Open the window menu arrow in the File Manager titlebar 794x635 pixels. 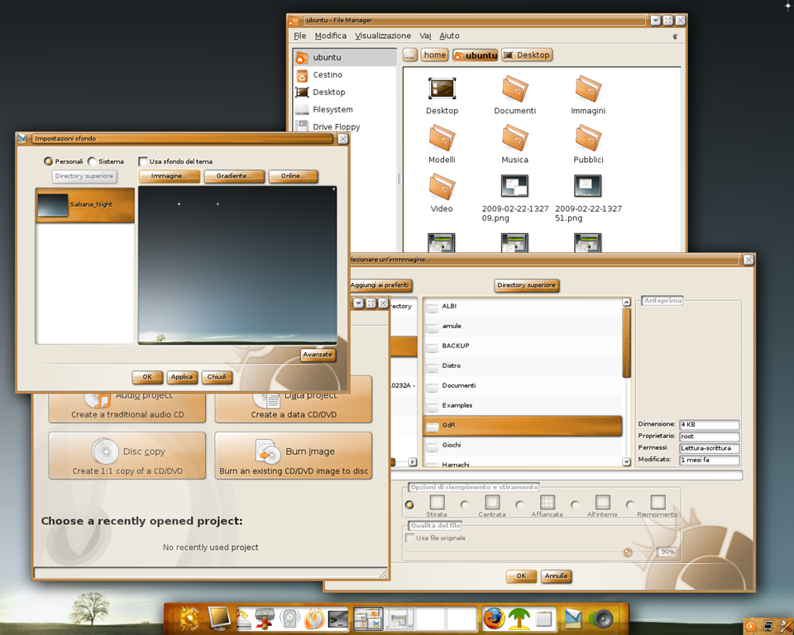coord(655,20)
